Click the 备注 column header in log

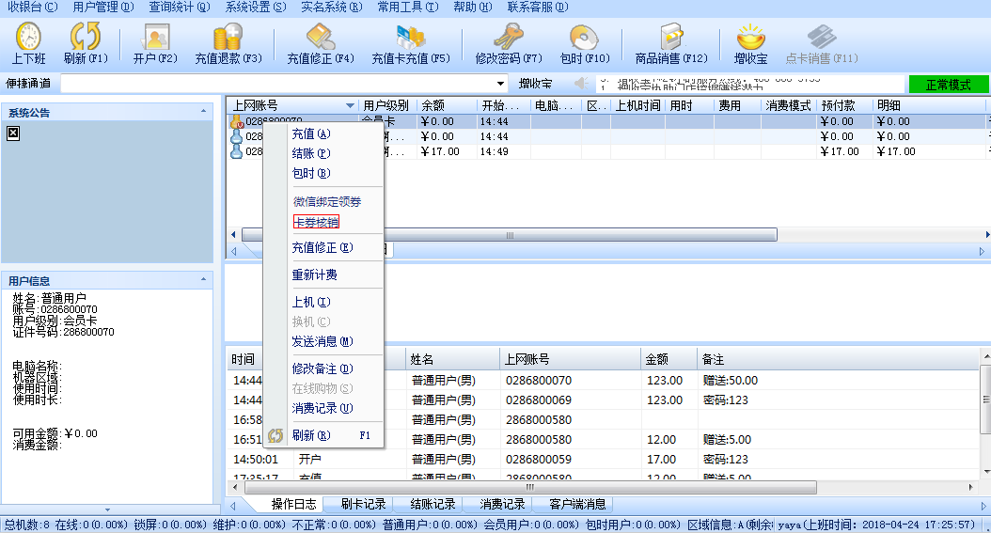838,359
